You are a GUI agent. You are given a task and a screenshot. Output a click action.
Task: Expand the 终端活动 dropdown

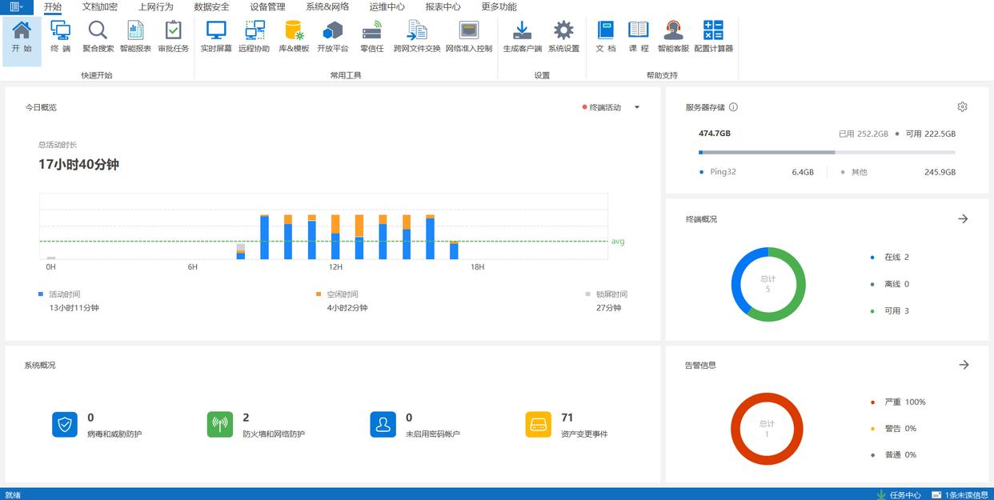point(637,108)
